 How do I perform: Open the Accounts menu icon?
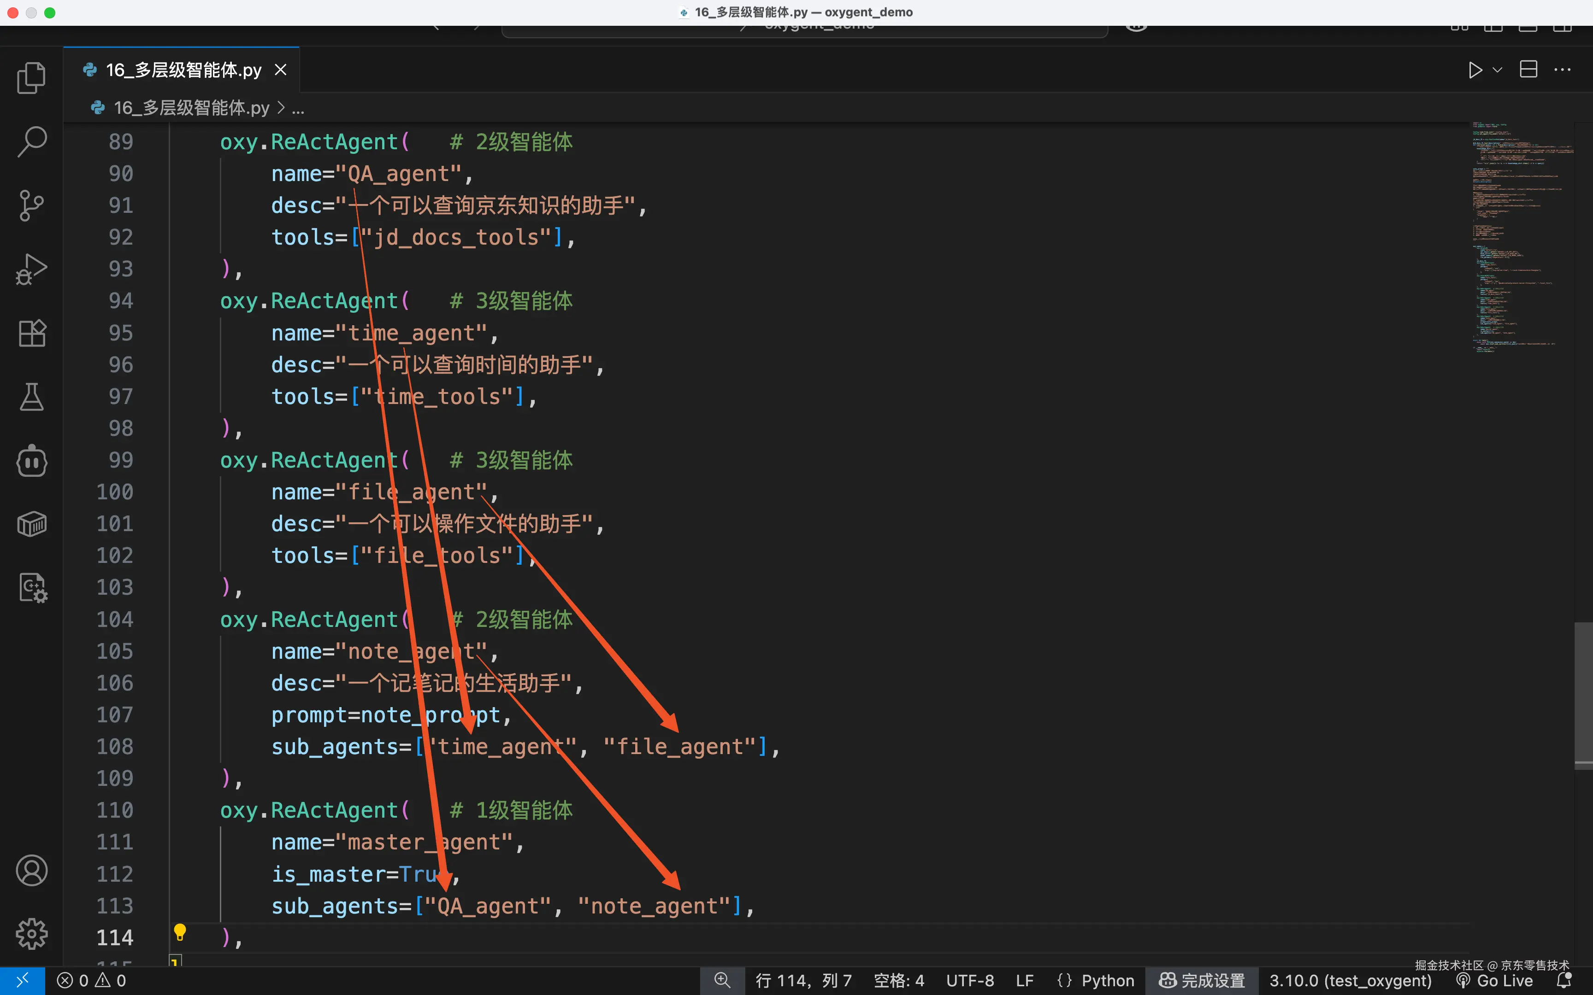(31, 871)
